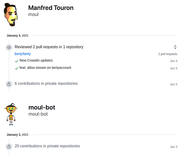
Task: Click the Manfred Touron name heading
Action: [51, 8]
